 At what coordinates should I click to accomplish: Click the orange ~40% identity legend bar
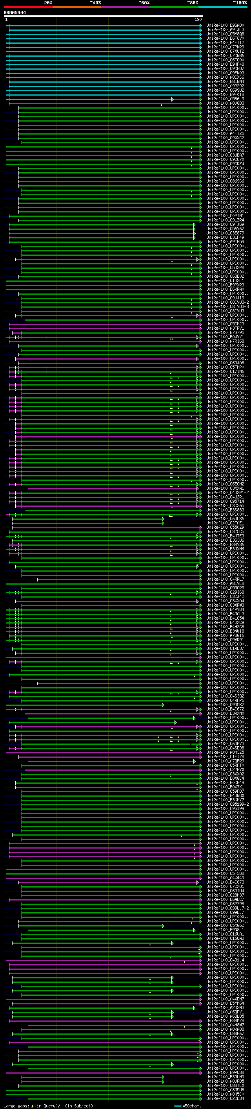[x=77, y=7]
